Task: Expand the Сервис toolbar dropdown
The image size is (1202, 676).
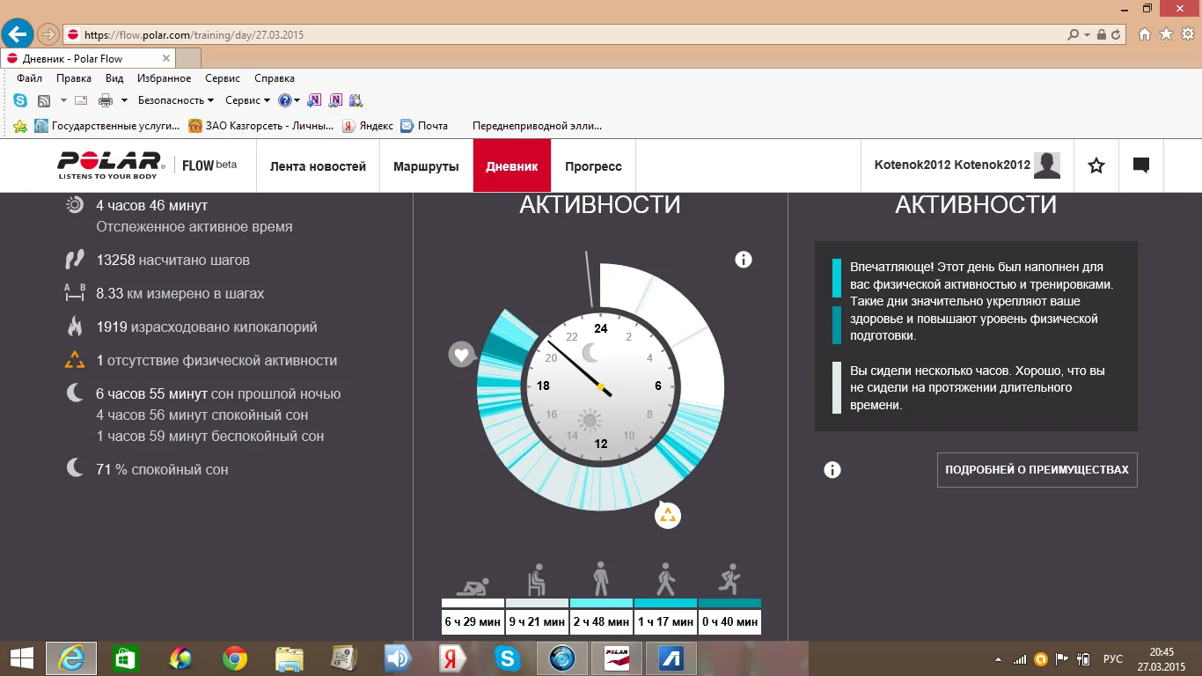Action: (247, 100)
